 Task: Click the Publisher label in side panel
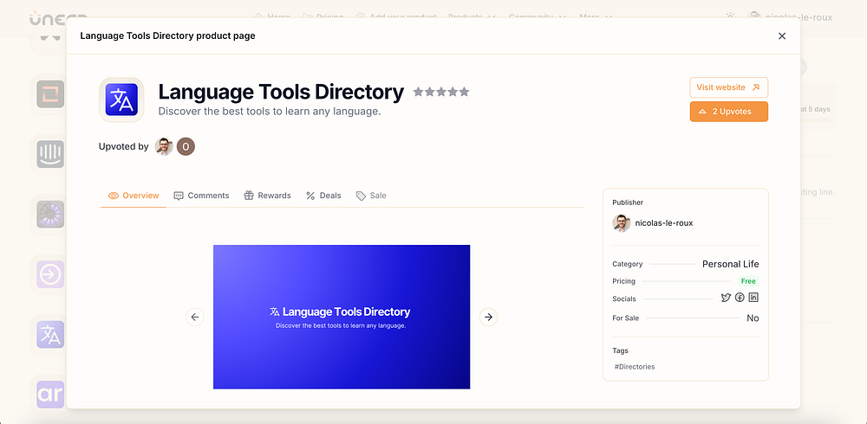pos(628,202)
